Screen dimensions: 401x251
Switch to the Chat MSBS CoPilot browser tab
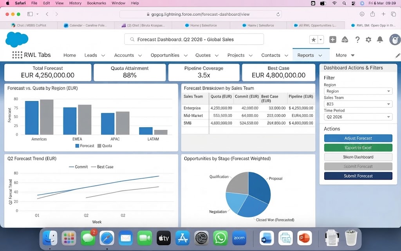(x=29, y=25)
